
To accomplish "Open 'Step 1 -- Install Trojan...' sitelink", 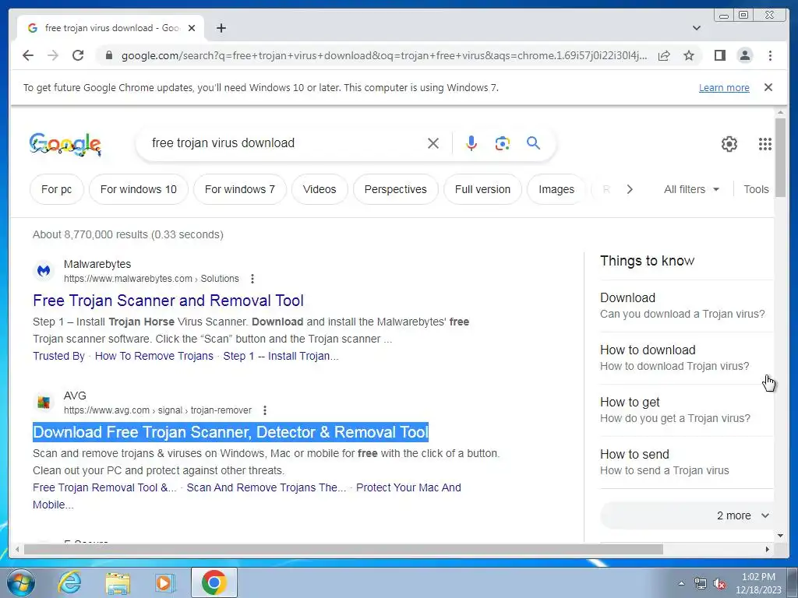I will click(x=281, y=356).
